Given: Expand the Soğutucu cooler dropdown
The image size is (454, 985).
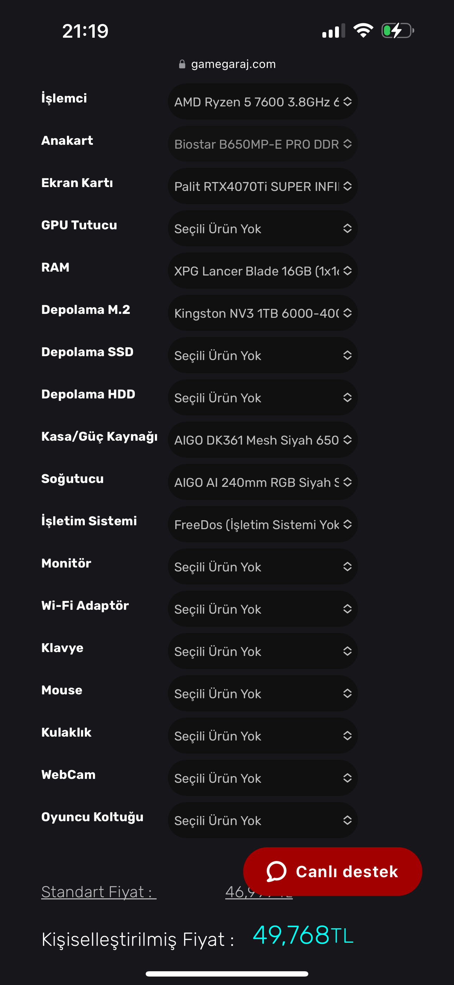Looking at the screenshot, I should (263, 482).
